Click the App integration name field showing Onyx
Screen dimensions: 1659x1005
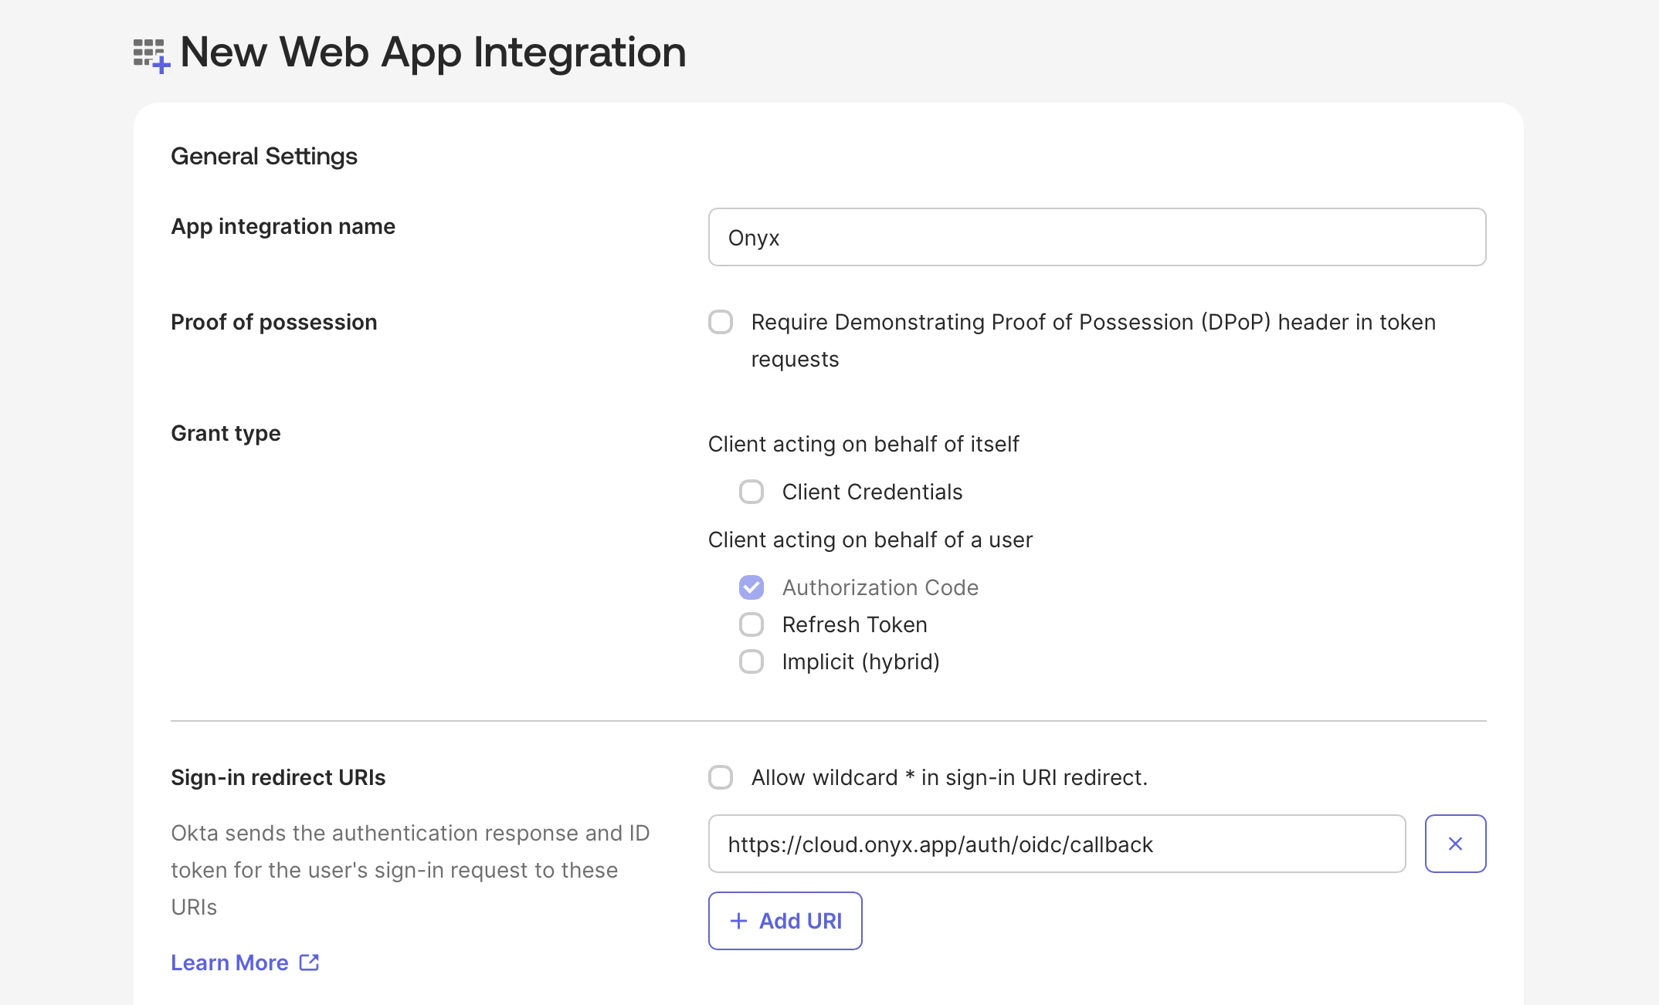tap(1095, 237)
